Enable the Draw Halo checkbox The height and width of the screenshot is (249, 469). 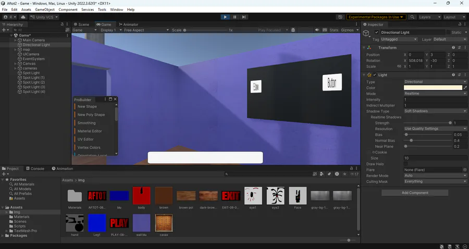point(406,164)
